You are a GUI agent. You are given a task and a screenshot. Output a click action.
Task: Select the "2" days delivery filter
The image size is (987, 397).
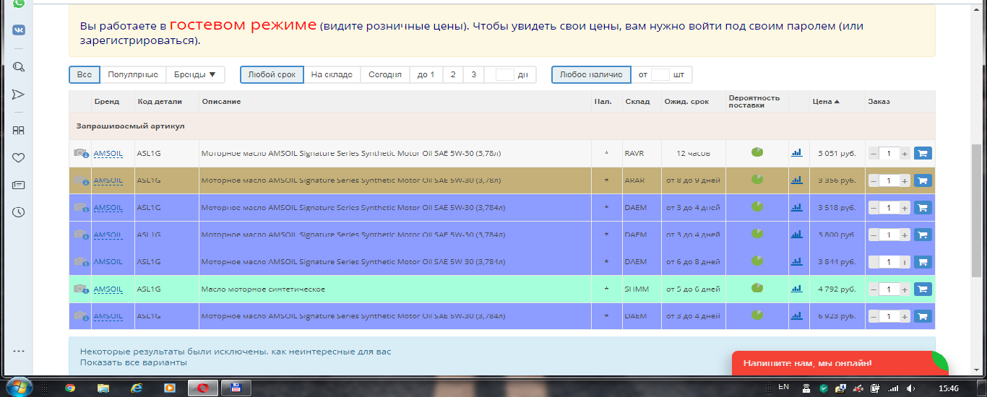tap(453, 74)
